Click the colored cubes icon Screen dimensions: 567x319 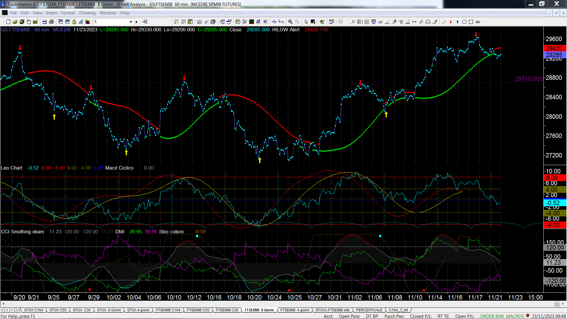(x=87, y=22)
